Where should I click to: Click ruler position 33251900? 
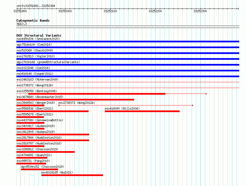click(20, 11)
